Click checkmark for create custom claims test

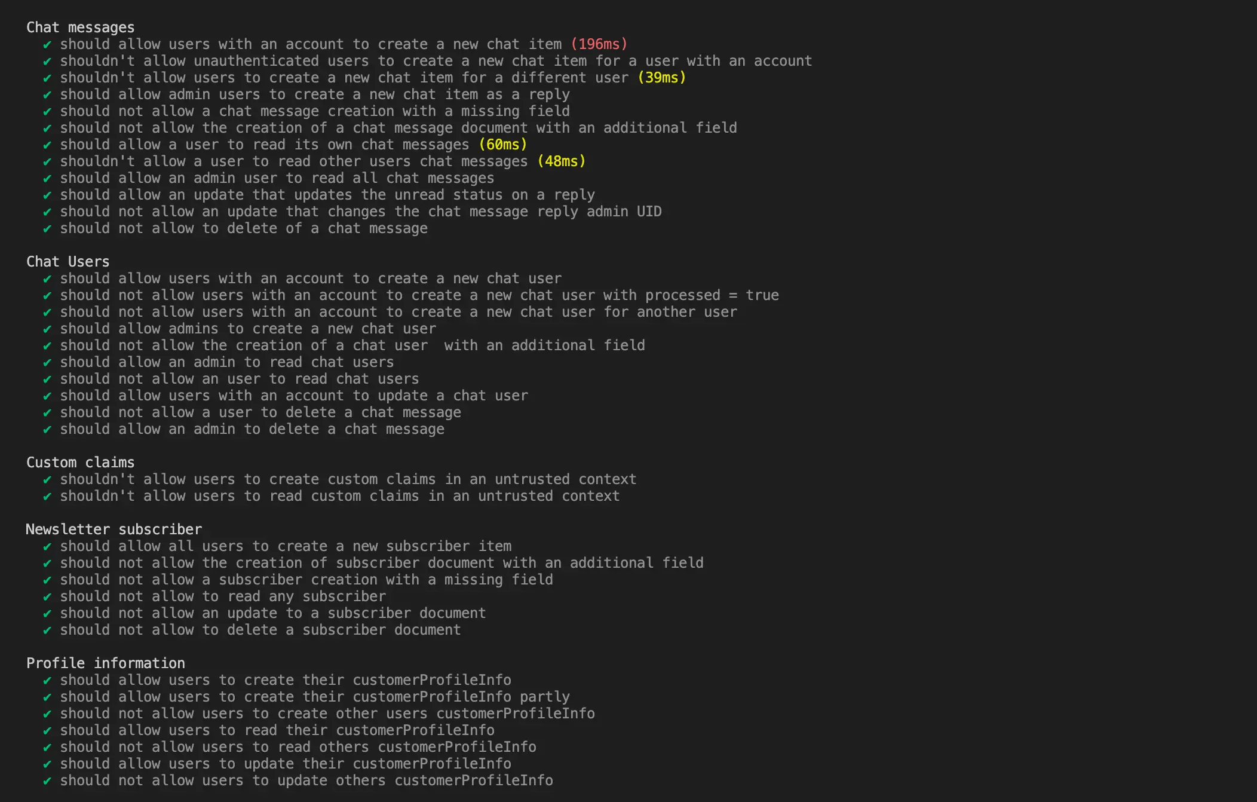tap(47, 480)
